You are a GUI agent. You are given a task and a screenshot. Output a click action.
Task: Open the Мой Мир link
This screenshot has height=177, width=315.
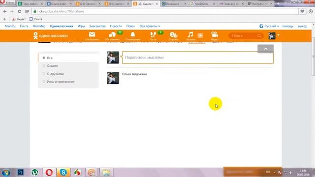tap(39, 26)
